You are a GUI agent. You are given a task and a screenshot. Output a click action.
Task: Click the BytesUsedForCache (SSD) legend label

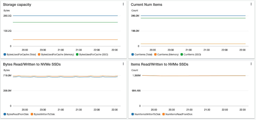click(x=93, y=54)
